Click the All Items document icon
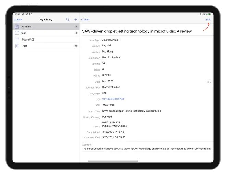This screenshot has width=226, height=175. pyautogui.click(x=17, y=27)
